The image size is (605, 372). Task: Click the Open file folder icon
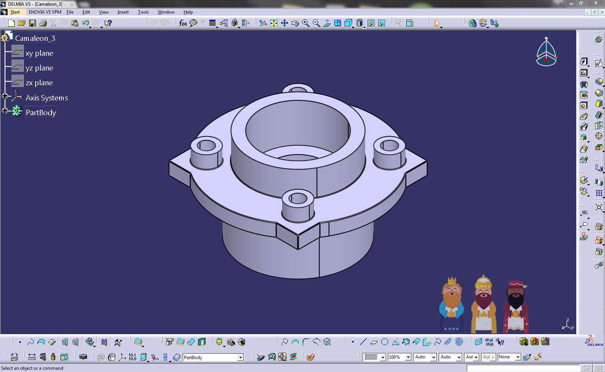pyautogui.click(x=22, y=23)
